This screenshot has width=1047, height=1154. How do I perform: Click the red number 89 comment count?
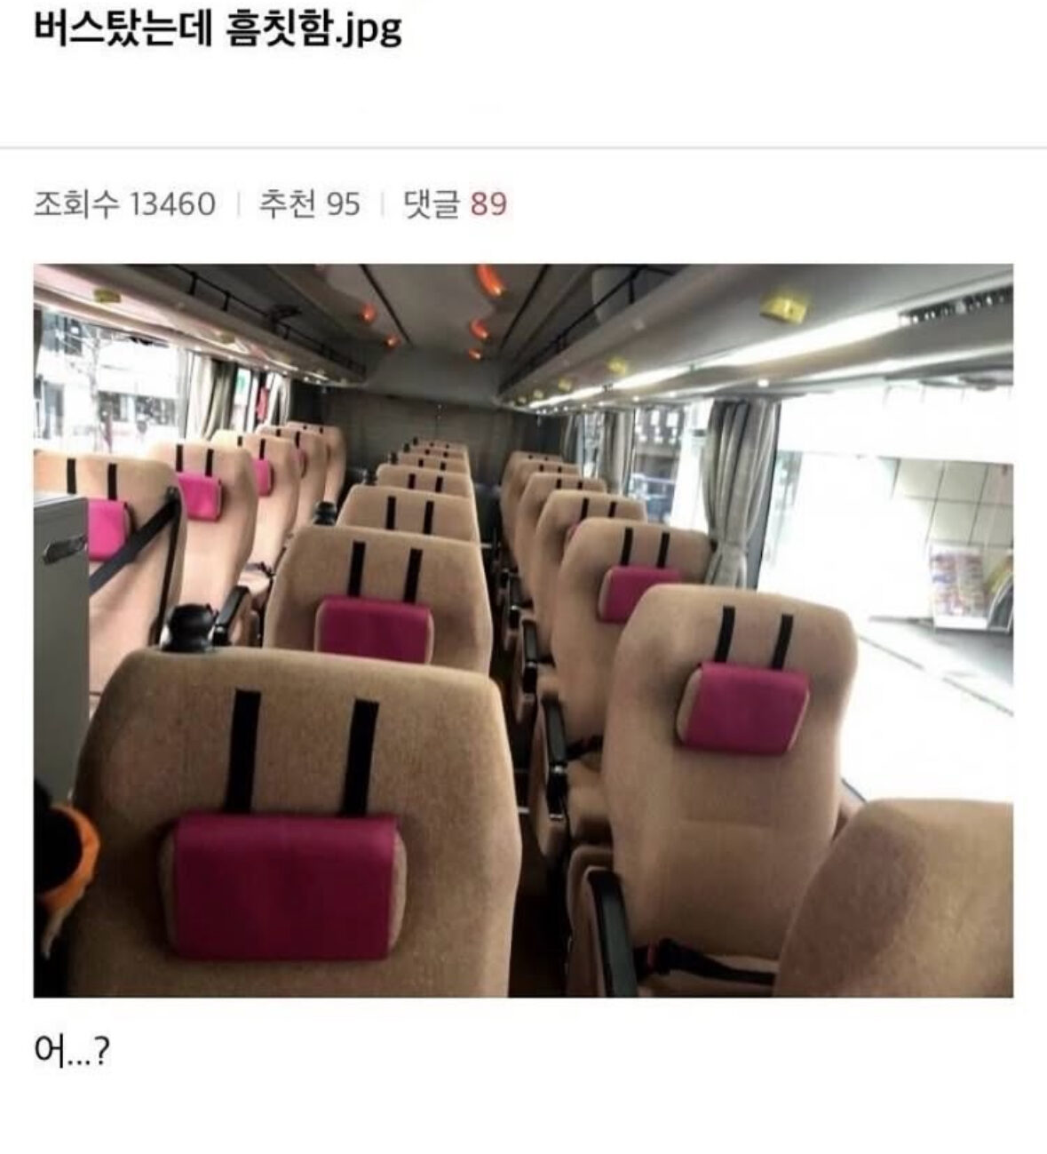coord(488,204)
